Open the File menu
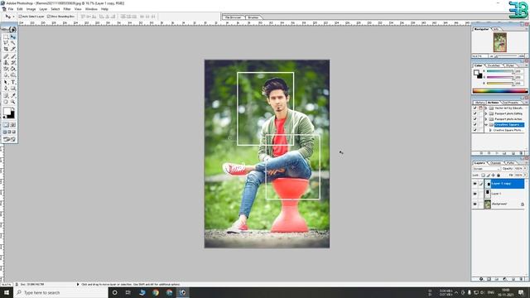Screen dimensions: 530x298 coord(11,9)
